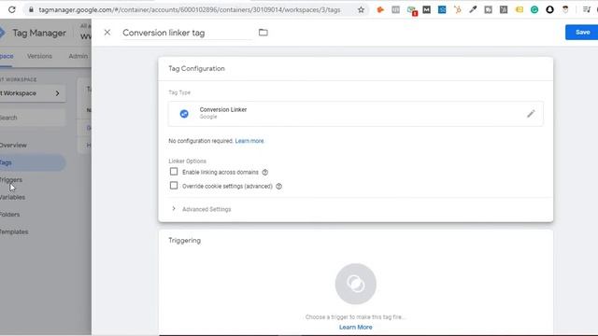Select Tags in the sidebar
This screenshot has width=598, height=336.
click(x=32, y=162)
